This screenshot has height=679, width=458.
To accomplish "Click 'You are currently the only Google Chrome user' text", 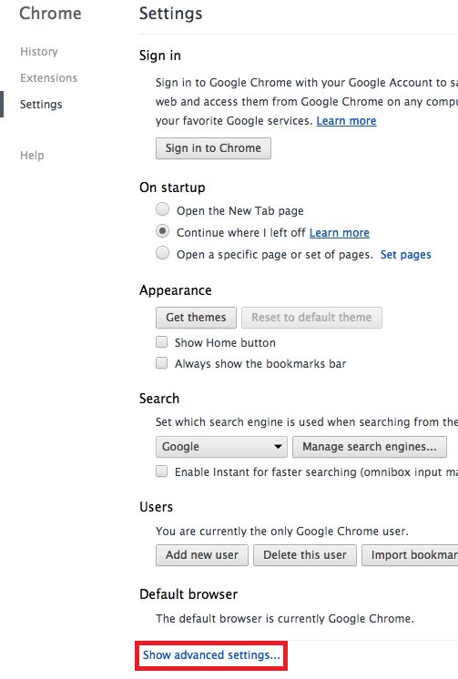I will (x=282, y=532).
